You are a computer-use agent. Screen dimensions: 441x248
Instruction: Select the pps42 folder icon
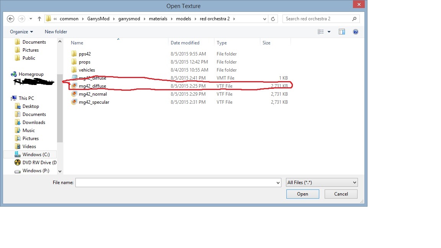[x=74, y=54]
